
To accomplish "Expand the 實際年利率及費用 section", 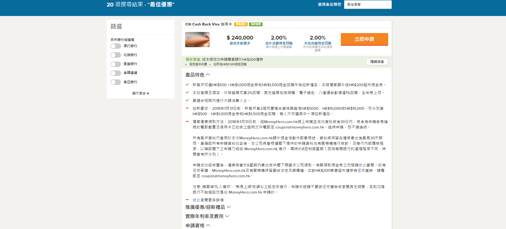I will point(207,216).
